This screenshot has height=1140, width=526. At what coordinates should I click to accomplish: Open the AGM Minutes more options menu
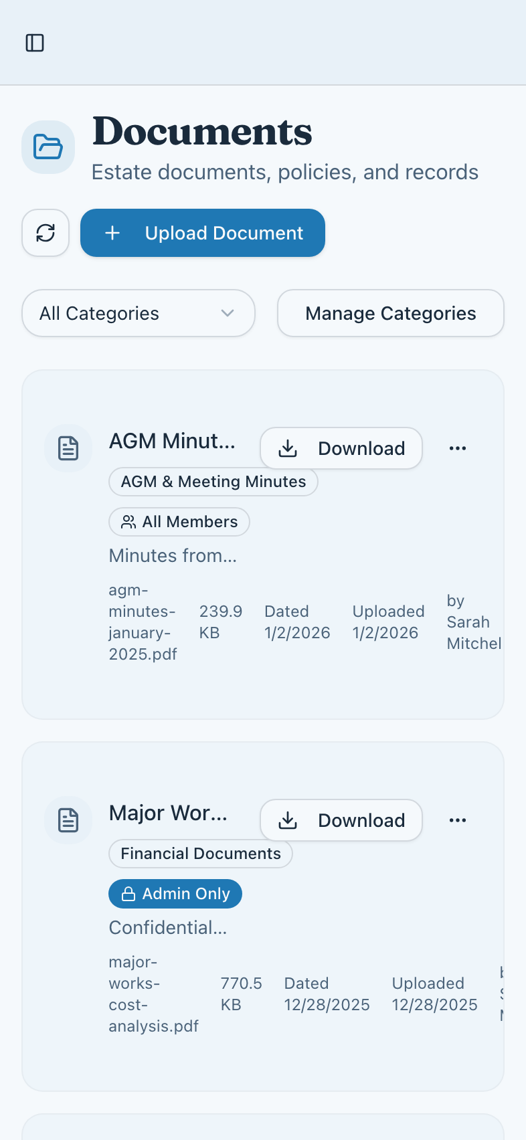pos(458,448)
